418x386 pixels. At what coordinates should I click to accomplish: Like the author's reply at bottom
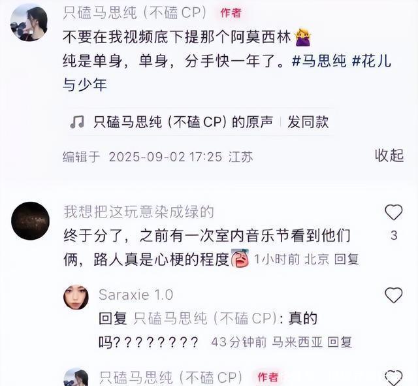[393, 378]
